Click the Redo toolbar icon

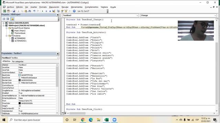point(38,11)
